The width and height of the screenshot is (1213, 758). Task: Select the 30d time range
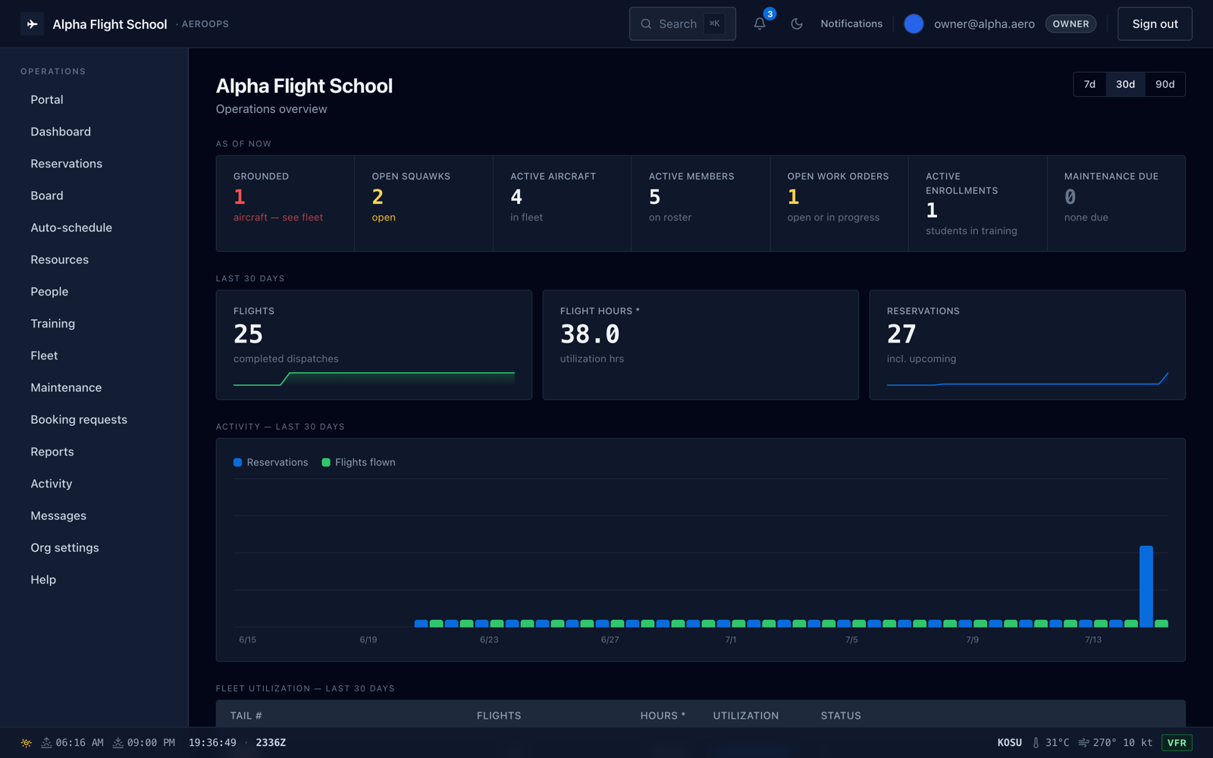tap(1125, 84)
